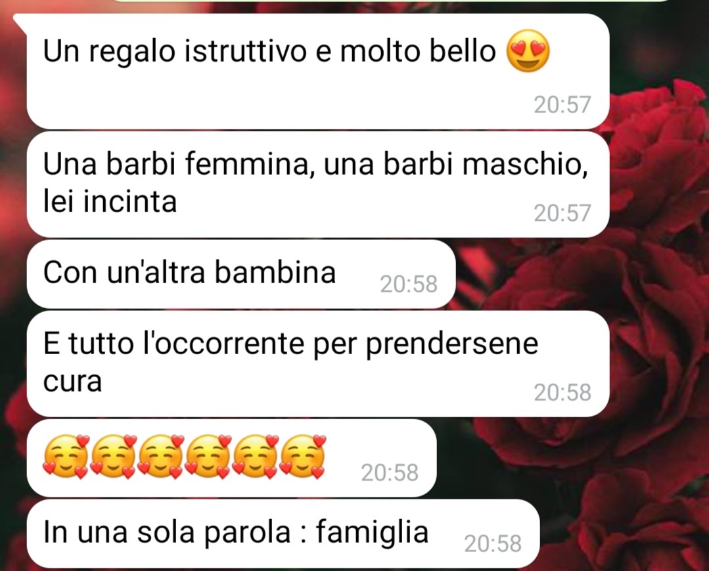Screen dimensions: 709x571
Task: Click the 20:58 timestamp beside 'Con un'altra bambina'
Action: click(408, 284)
